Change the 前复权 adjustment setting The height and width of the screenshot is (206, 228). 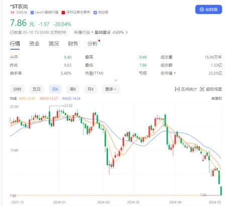pos(217,98)
